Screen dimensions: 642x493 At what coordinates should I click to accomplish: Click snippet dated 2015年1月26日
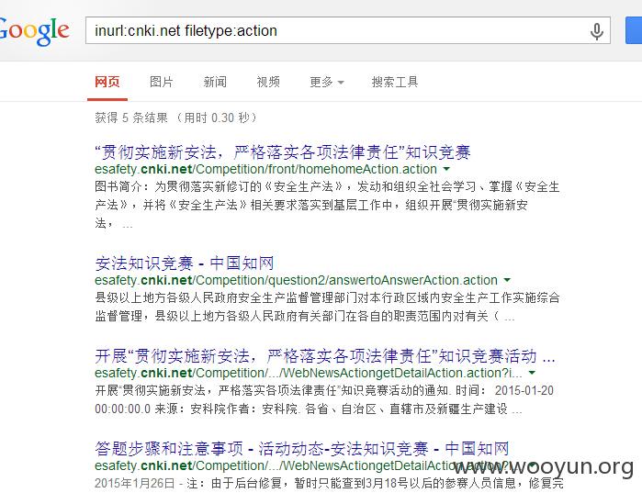pyautogui.click(x=329, y=483)
